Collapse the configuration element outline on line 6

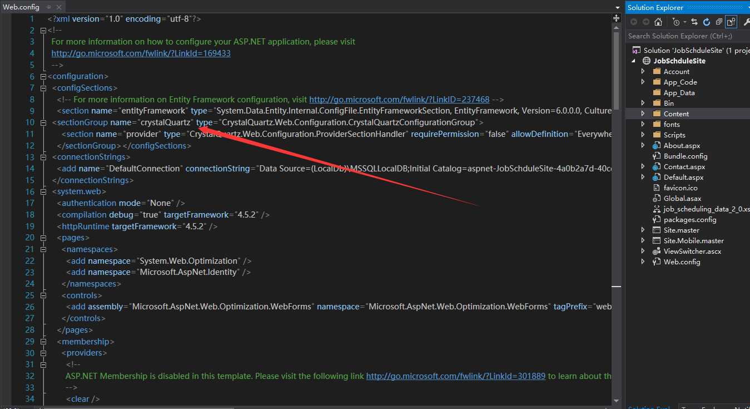click(43, 77)
